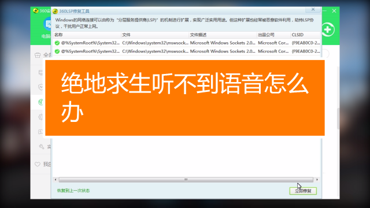370x208 pixels.
Task: Open the gear icon in the 360 sidebar
Action: click(40, 117)
